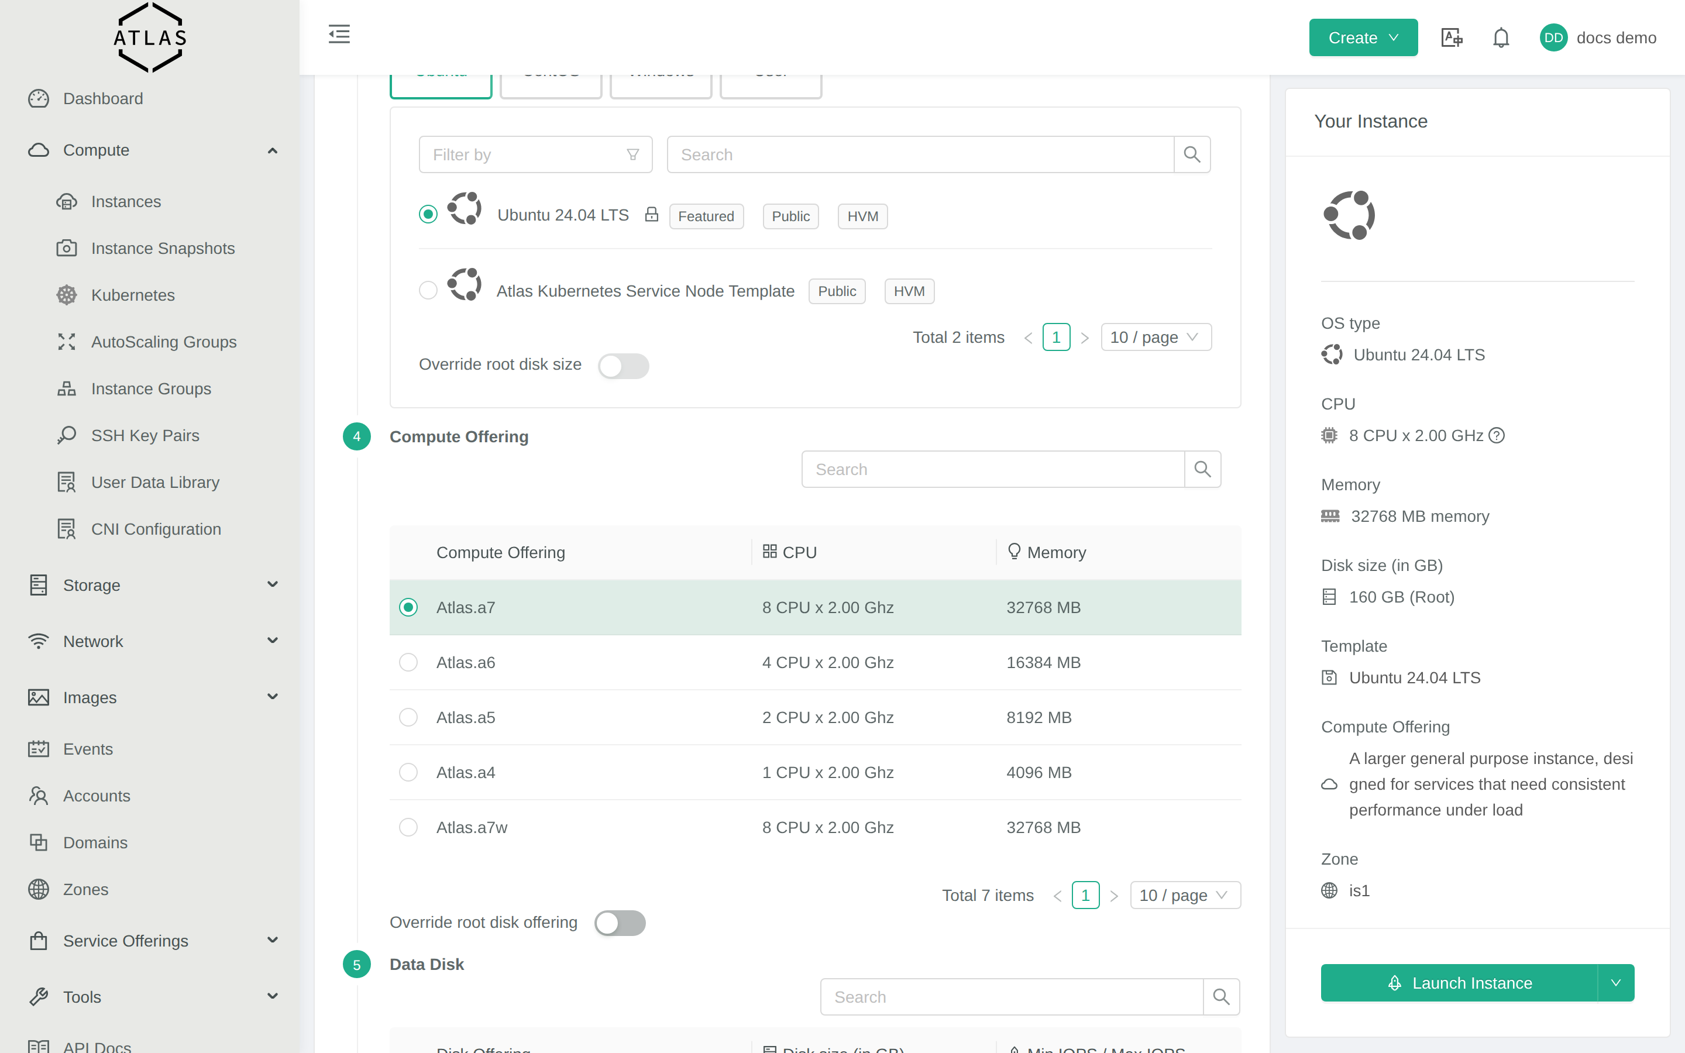Image resolution: width=1685 pixels, height=1053 pixels.
Task: Focus the Data Disk Search field
Action: [1012, 997]
